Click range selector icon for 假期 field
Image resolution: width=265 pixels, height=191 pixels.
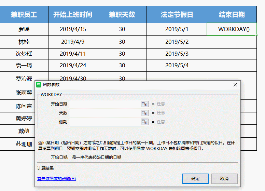click(x=144, y=122)
